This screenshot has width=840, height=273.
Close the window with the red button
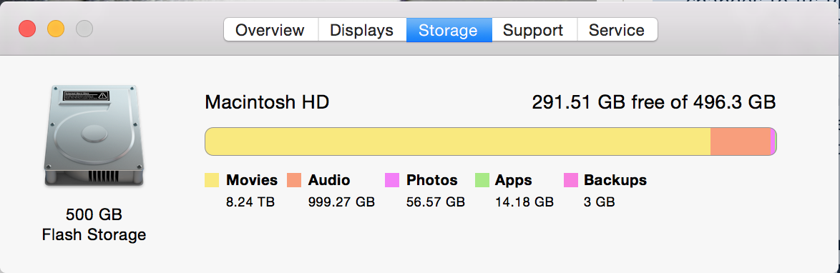27,29
